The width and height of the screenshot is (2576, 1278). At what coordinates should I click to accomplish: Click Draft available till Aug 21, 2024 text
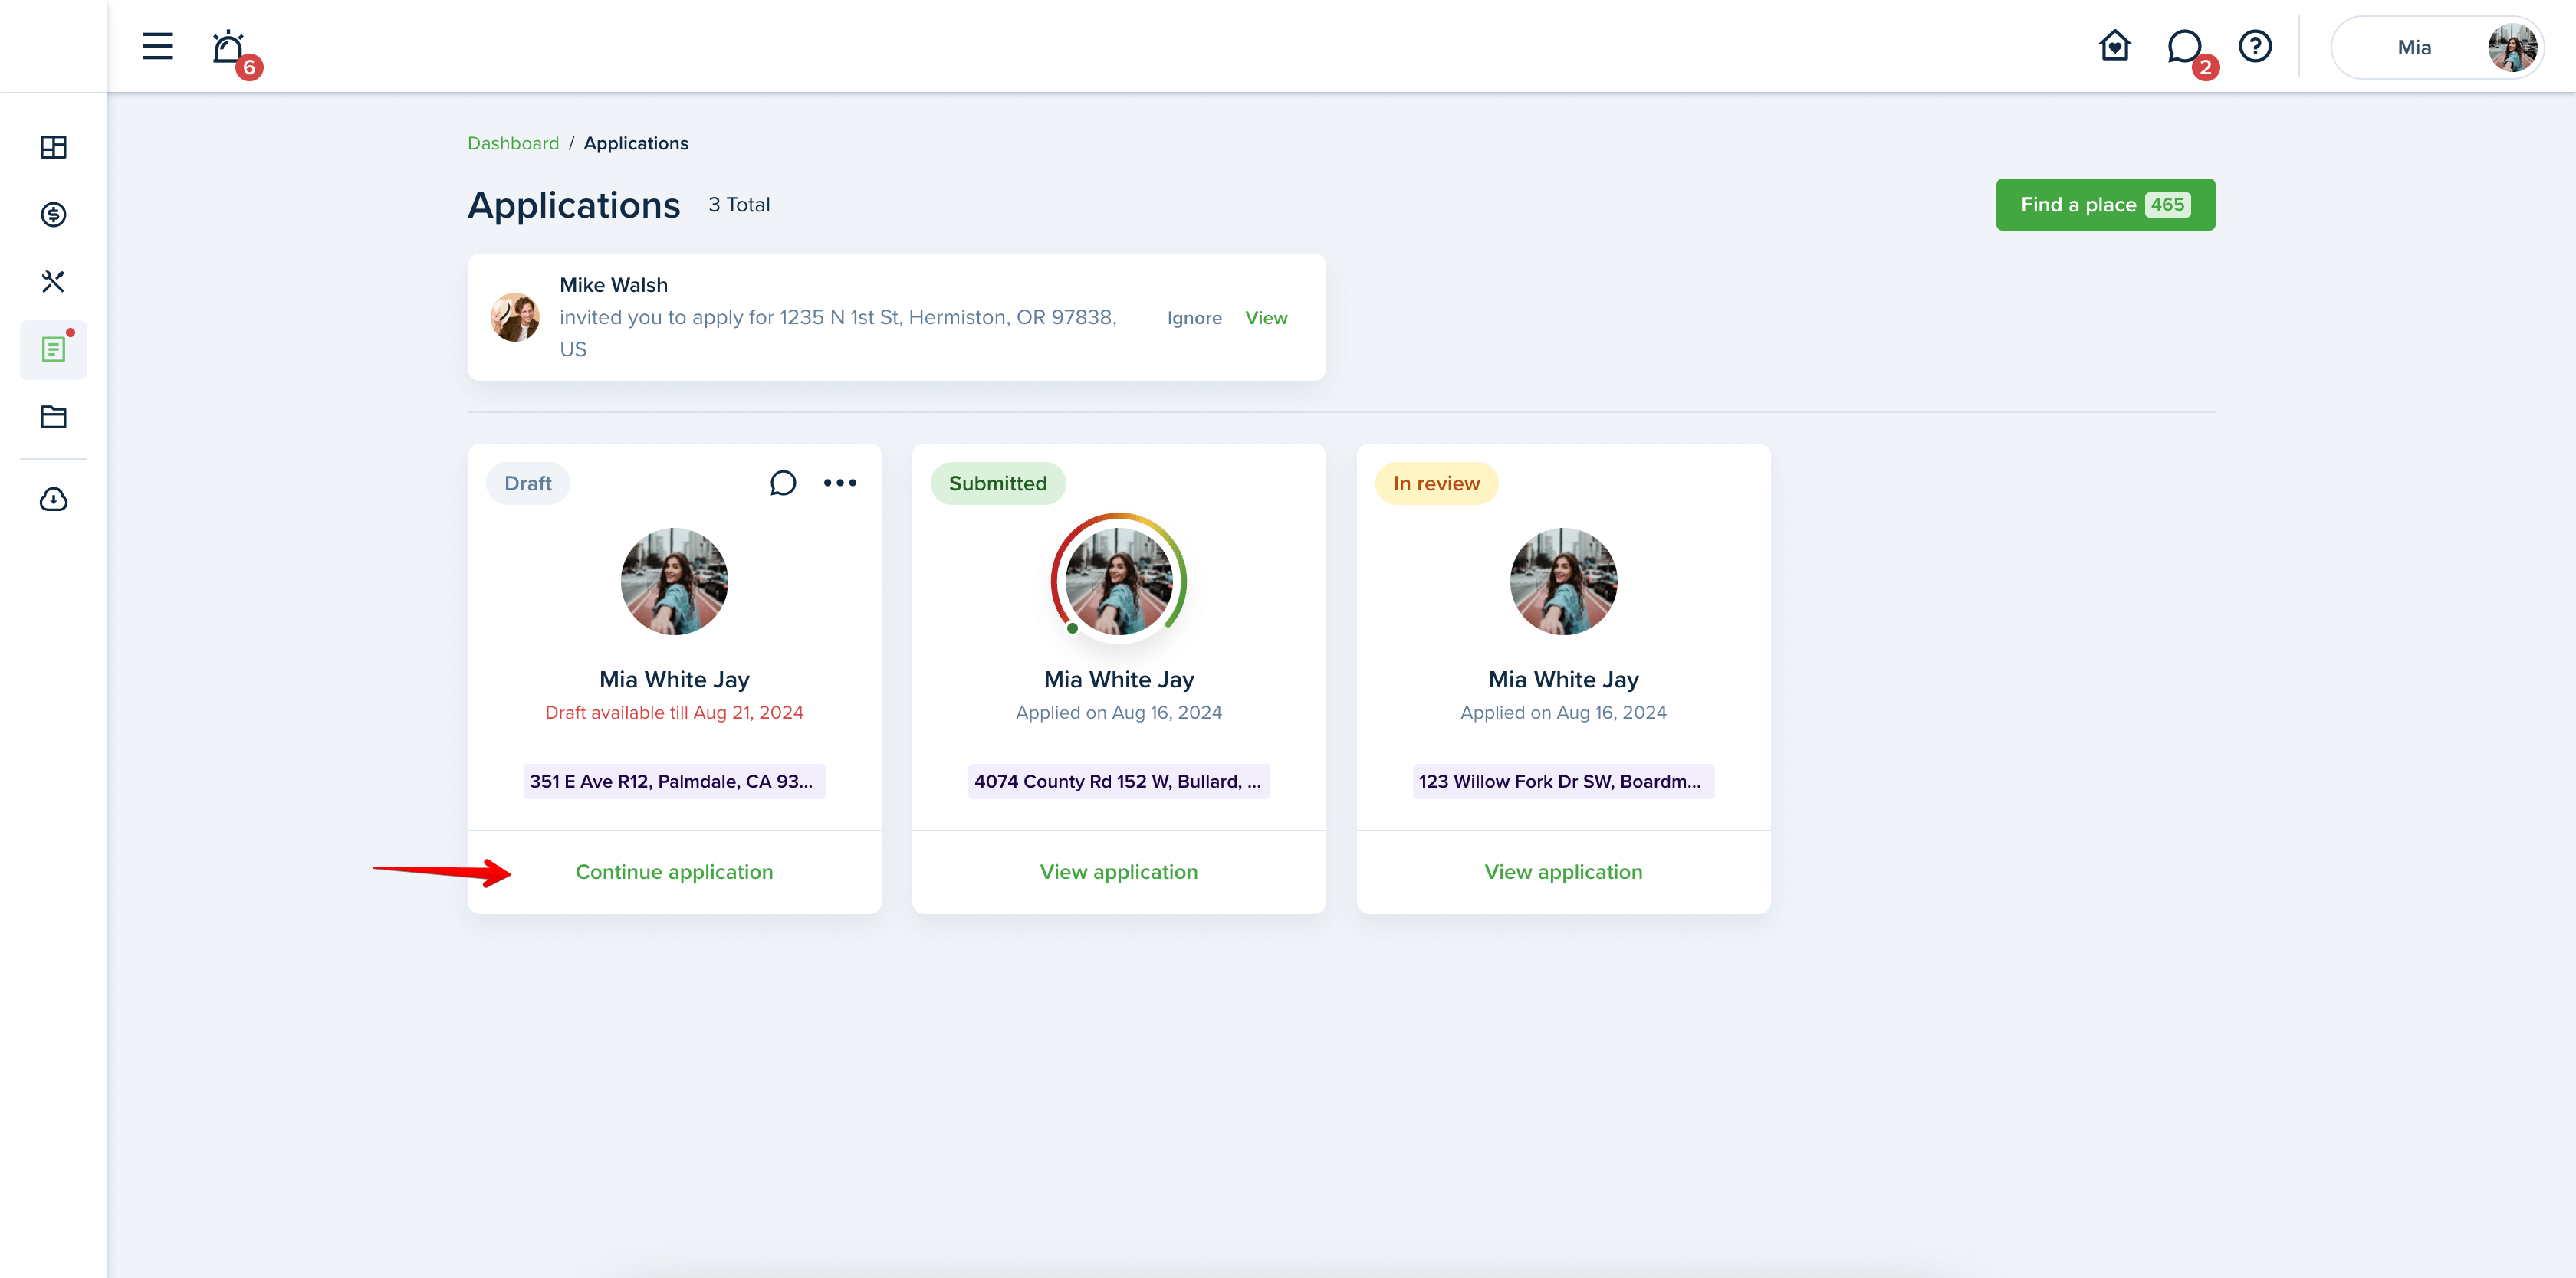coord(674,713)
